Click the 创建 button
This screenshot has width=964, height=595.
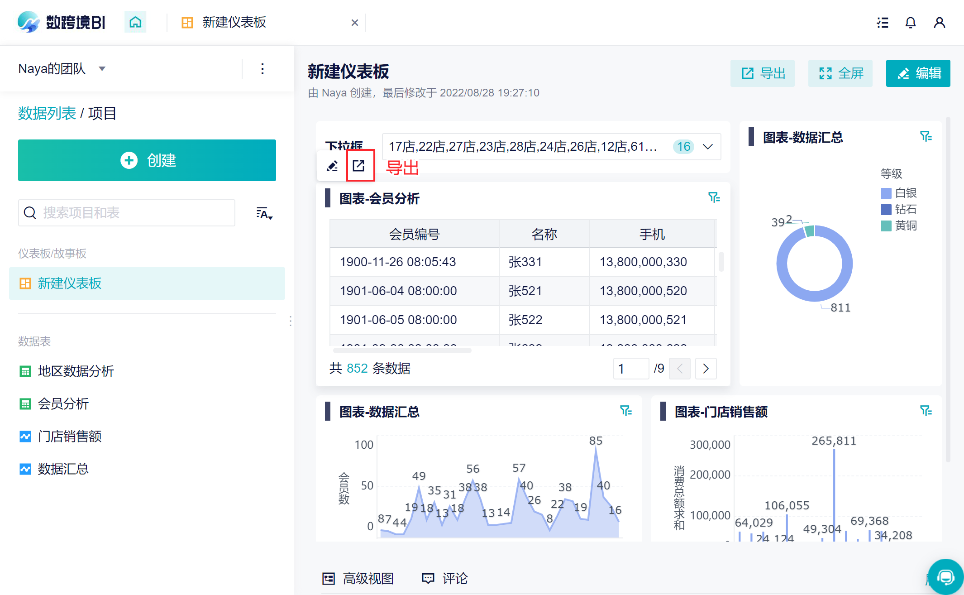[147, 160]
